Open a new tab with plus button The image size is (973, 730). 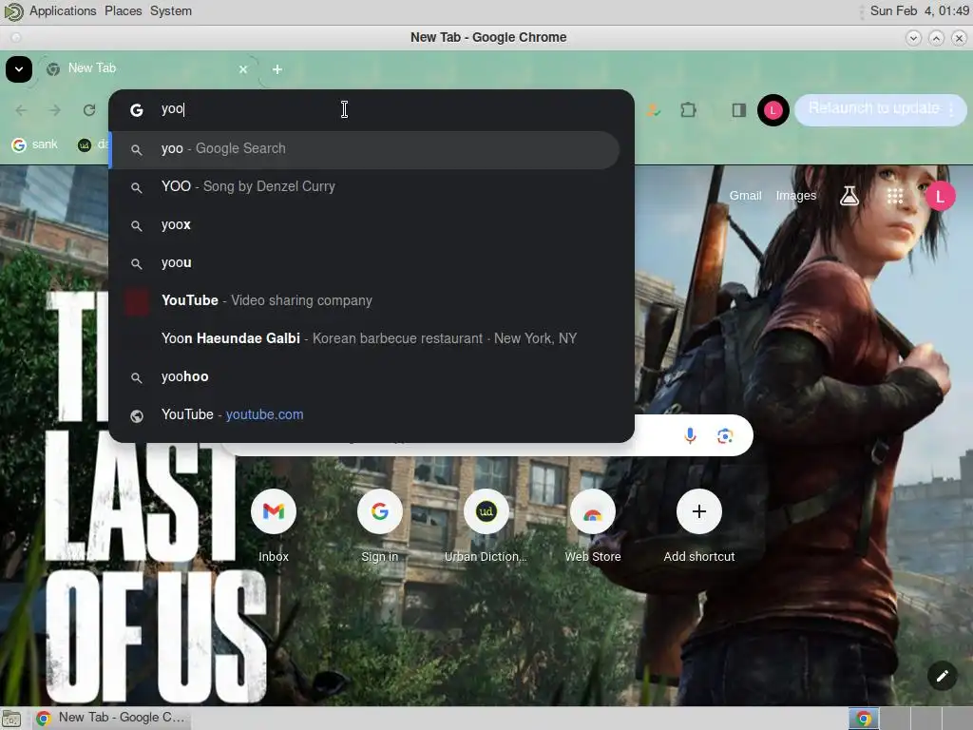277,69
